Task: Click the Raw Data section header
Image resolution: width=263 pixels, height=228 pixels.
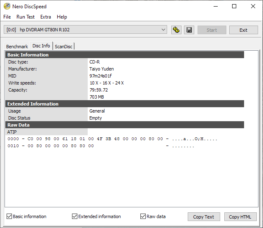Action: pyautogui.click(x=125, y=125)
